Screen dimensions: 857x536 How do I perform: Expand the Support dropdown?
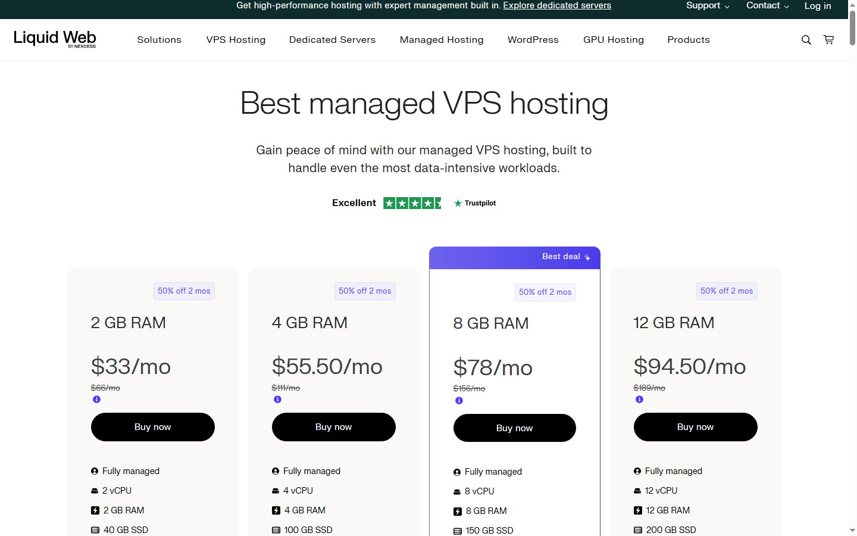[708, 5]
